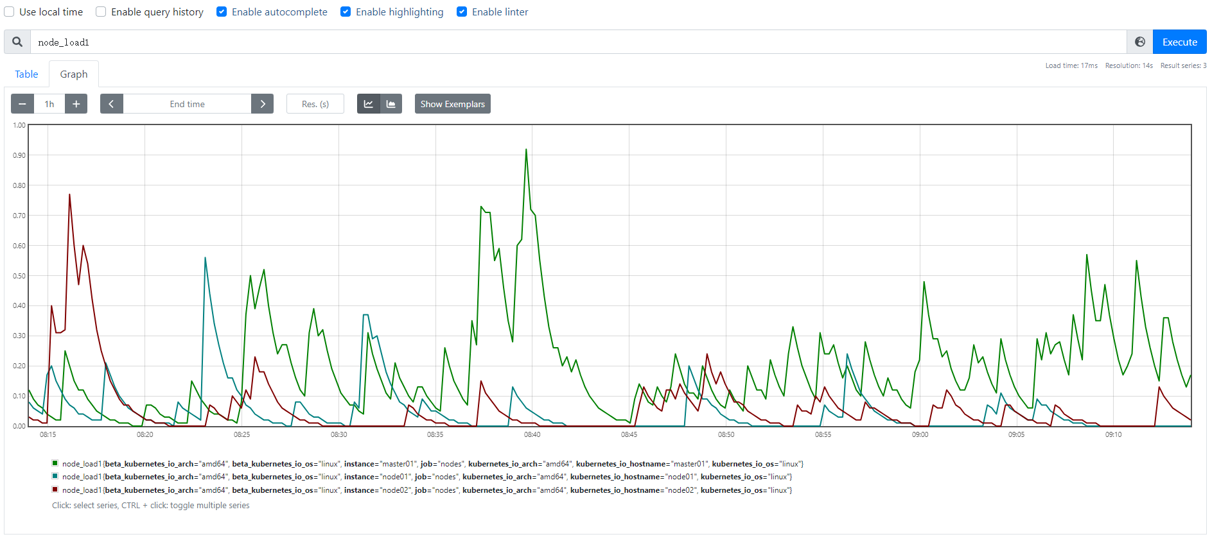Decrease the time range with minus
Screen dimensions: 1212x539
point(22,104)
